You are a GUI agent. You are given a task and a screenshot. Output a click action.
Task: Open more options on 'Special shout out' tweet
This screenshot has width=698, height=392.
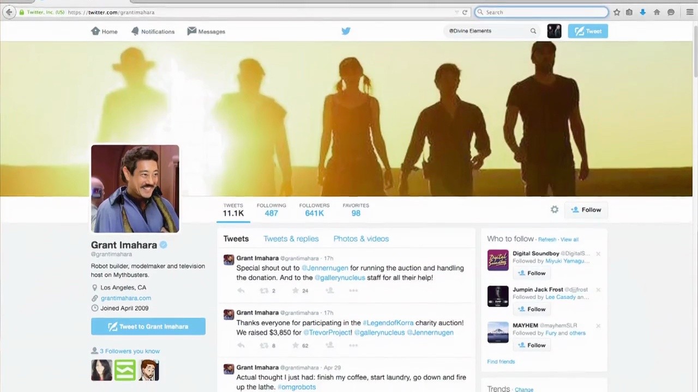coord(353,291)
